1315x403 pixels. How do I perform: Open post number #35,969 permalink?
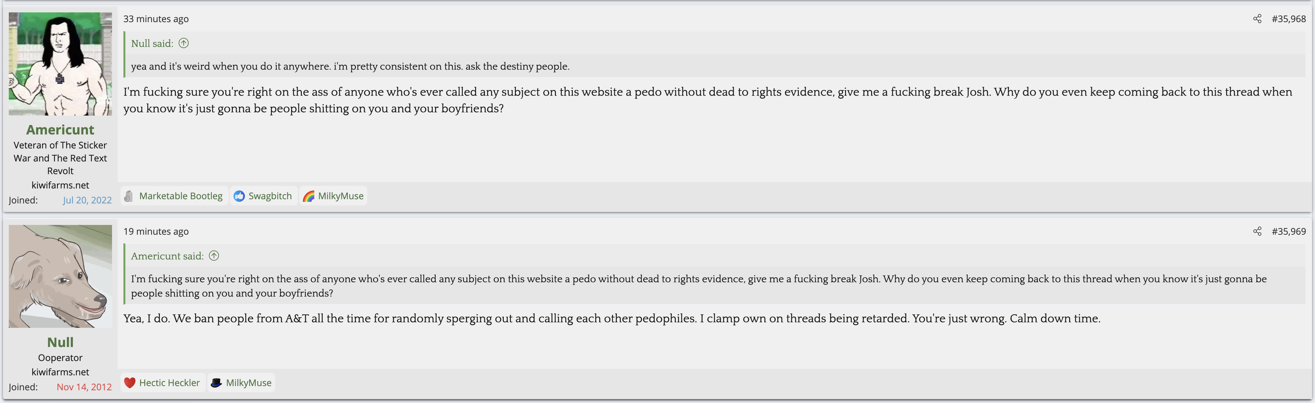1288,231
